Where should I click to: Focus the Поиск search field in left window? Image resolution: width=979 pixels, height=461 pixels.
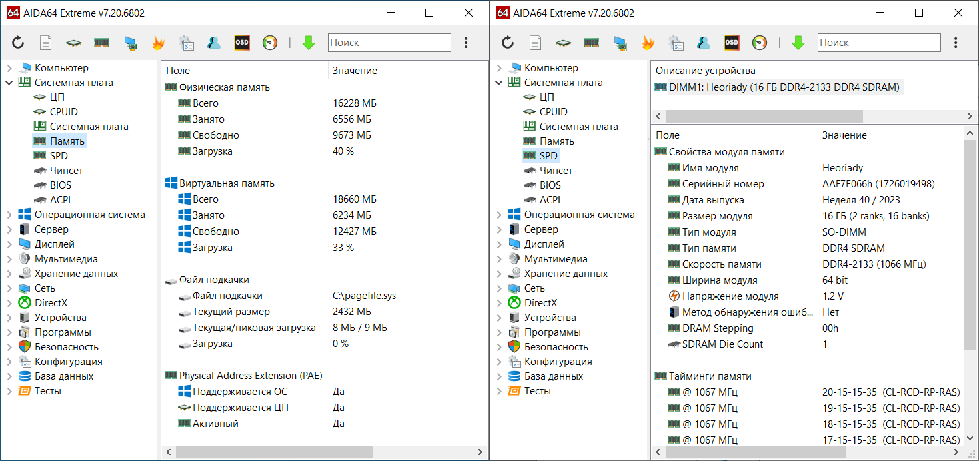(x=389, y=43)
